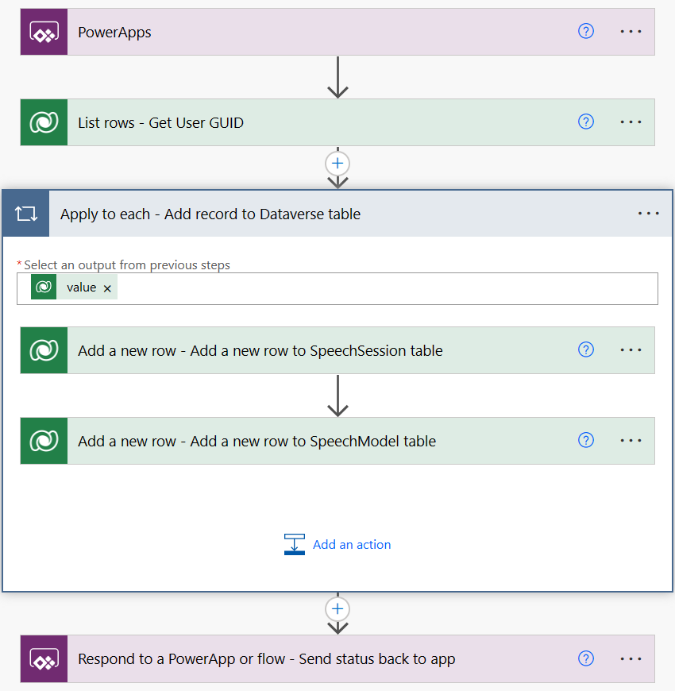Open help for the PowerApps trigger
Viewport: 675px width, 691px height.
click(586, 31)
